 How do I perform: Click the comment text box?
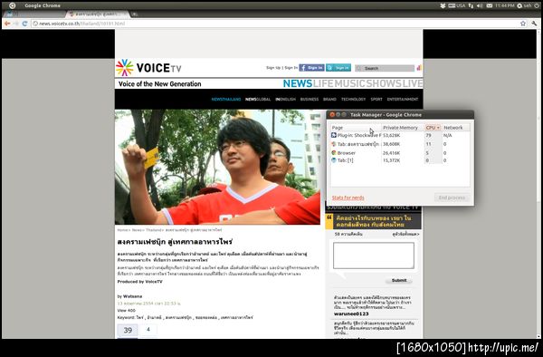pos(373,256)
